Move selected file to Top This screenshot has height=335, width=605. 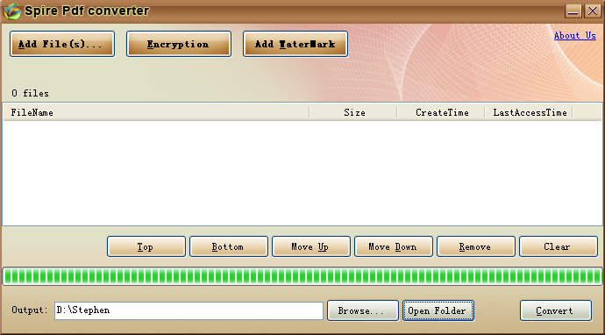[x=146, y=246]
